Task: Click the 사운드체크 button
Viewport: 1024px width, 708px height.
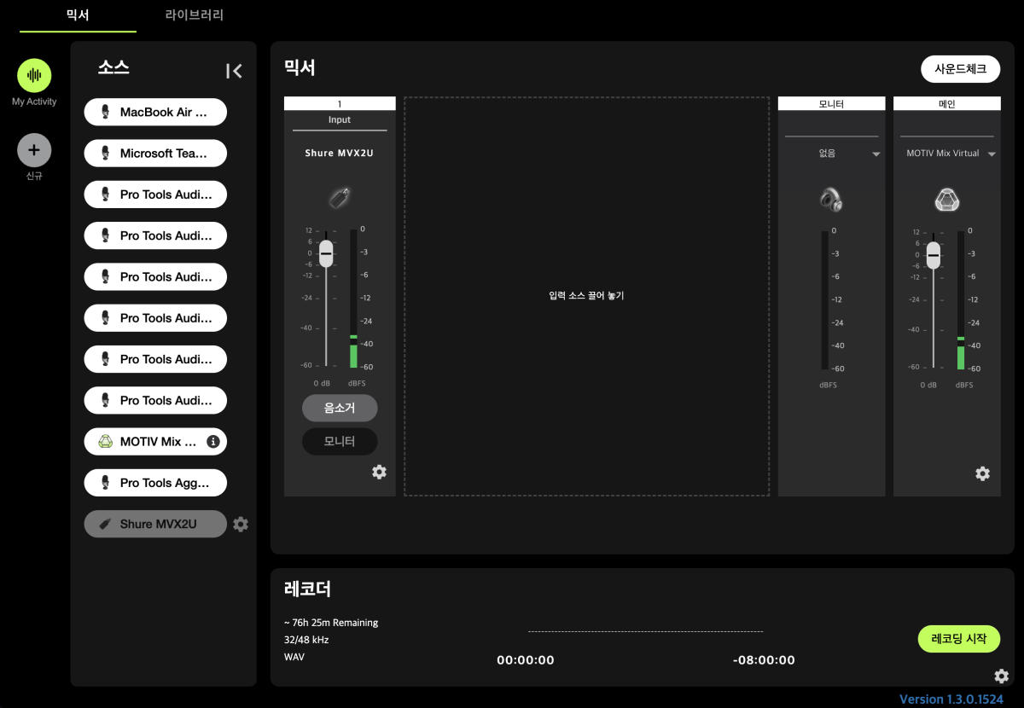Action: (x=961, y=69)
